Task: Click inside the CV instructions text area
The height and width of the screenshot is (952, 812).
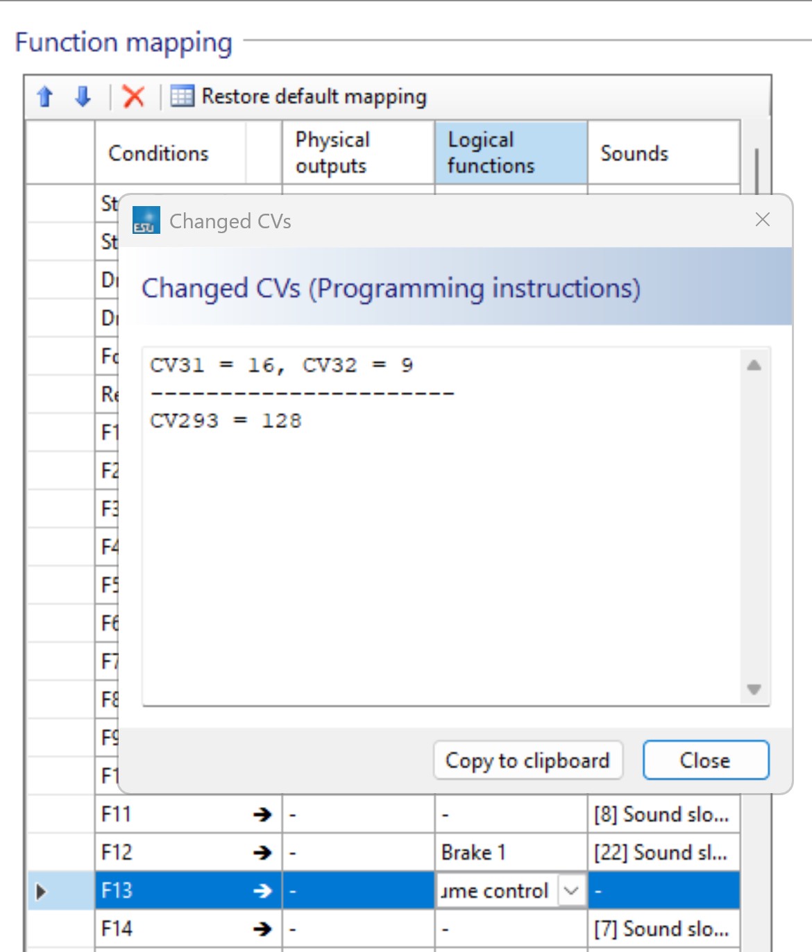Action: click(x=443, y=527)
